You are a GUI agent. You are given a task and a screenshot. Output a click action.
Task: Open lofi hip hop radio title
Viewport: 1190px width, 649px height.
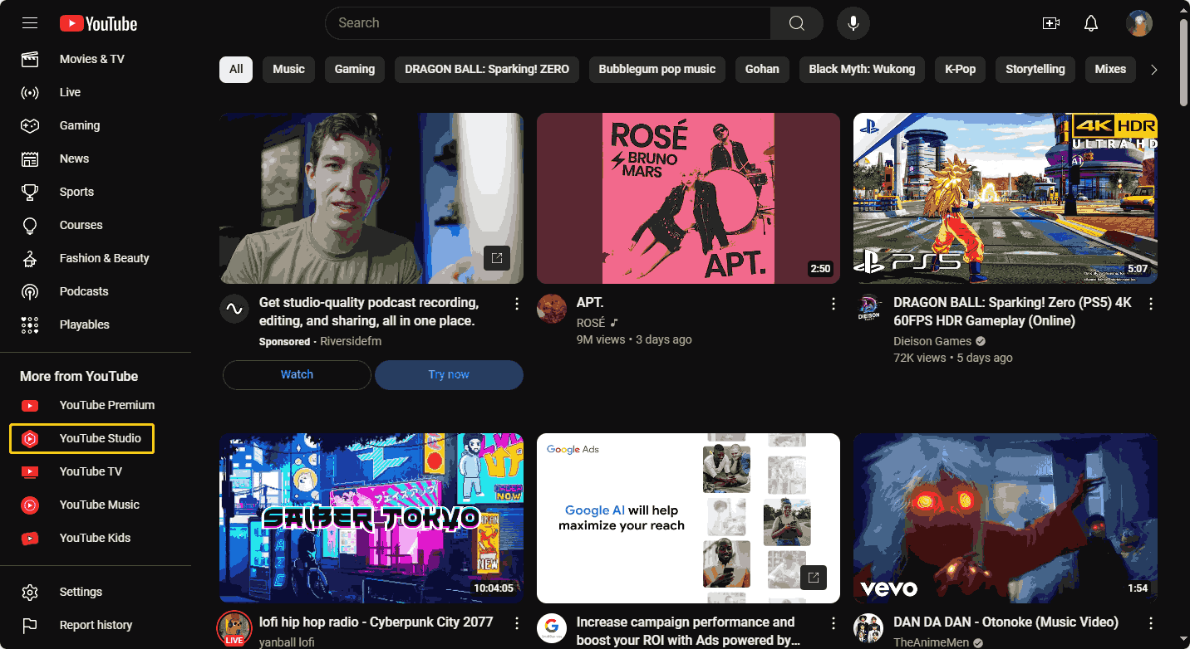tap(376, 622)
